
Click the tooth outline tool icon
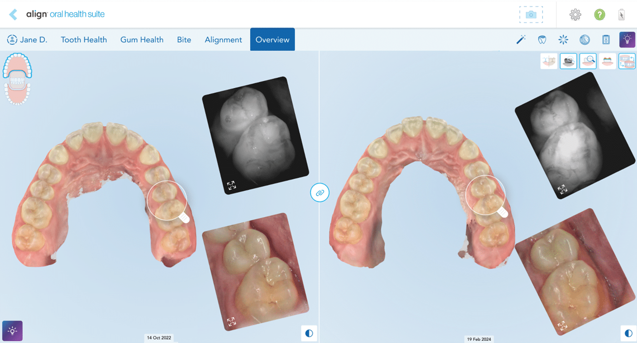coord(542,40)
